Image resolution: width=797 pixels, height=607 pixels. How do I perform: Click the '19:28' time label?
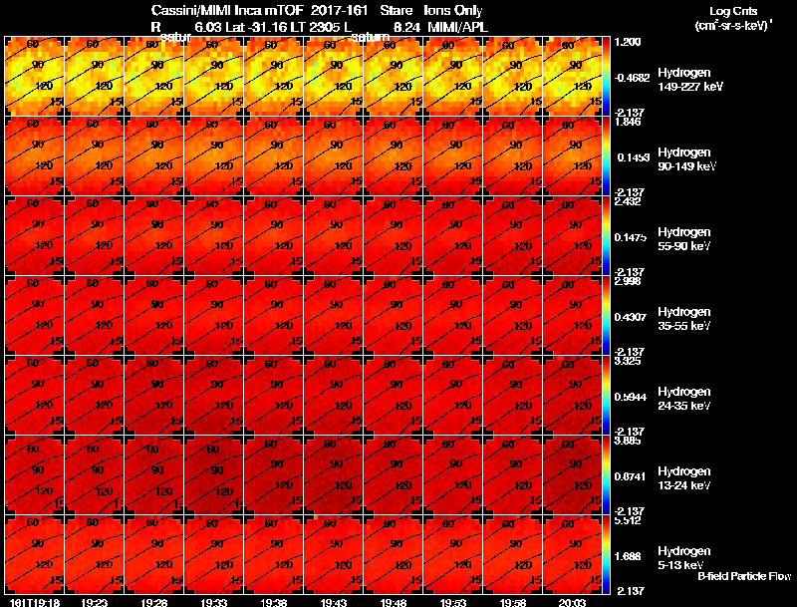pos(154,602)
